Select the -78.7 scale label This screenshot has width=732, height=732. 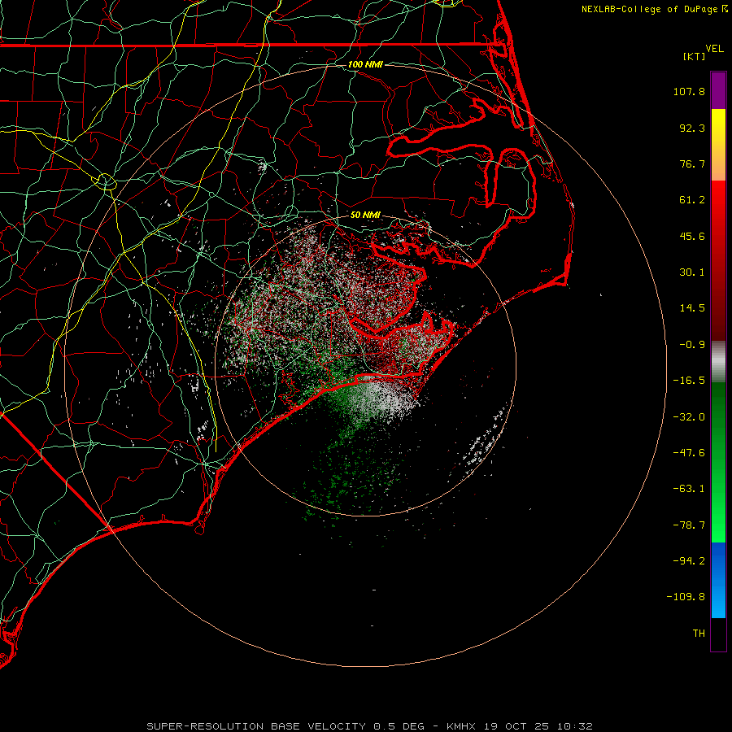pos(689,525)
